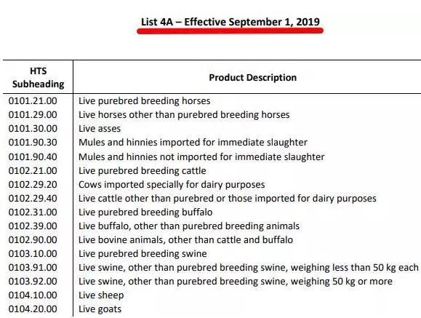
Task: Select code 0102.29.40
Action: click(x=33, y=199)
